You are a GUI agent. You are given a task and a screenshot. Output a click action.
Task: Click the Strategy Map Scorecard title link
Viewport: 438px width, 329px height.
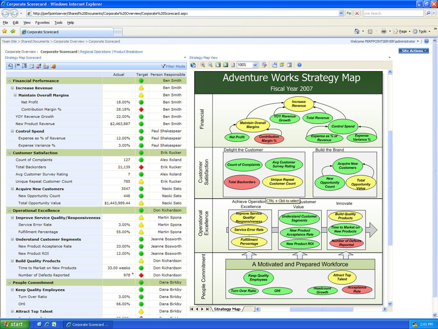pos(23,58)
